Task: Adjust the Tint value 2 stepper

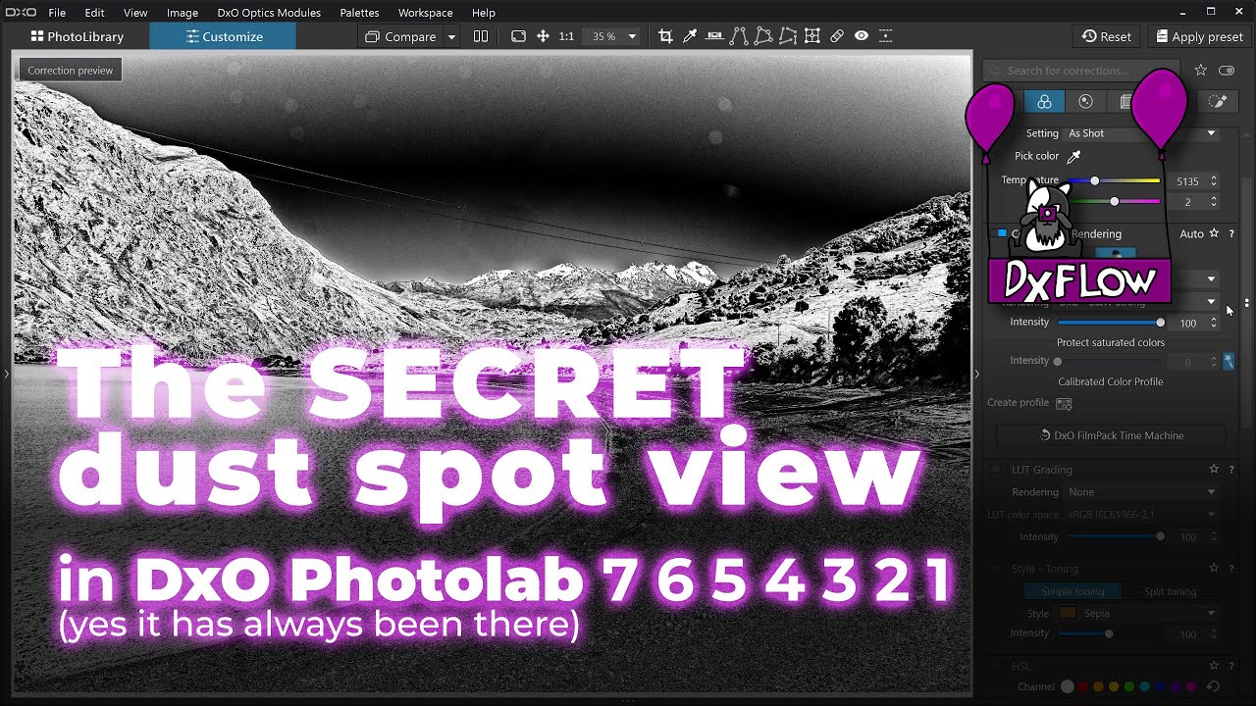Action: 1214,201
